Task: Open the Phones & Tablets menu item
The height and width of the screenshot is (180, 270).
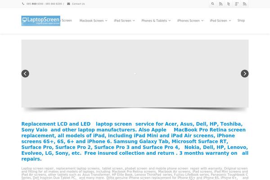Action: [154, 21]
